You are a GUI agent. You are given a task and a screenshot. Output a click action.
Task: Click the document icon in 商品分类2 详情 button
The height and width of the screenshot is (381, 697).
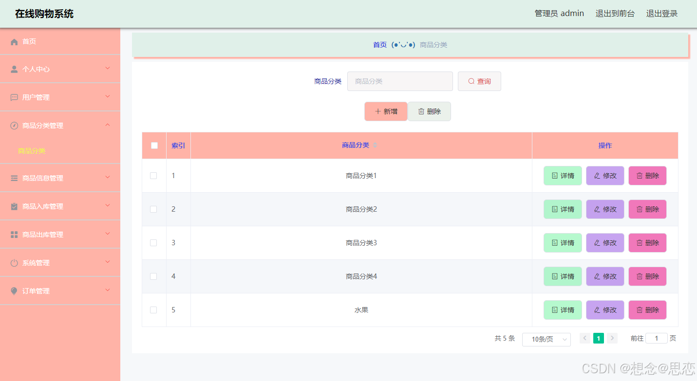[x=555, y=209]
